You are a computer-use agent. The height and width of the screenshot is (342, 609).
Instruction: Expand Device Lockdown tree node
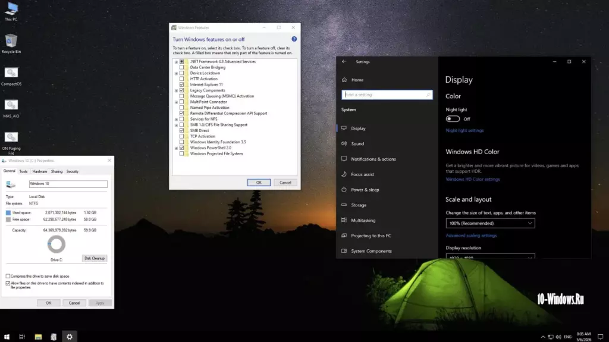click(176, 73)
